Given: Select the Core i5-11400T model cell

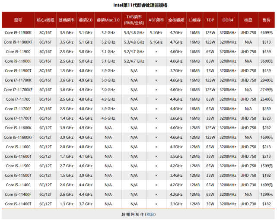Looking at the screenshot, I should pos(18,204).
